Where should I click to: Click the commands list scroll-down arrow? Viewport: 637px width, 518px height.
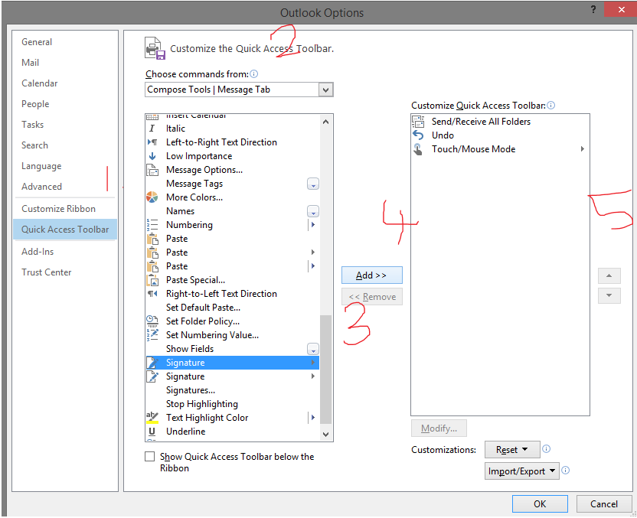[325, 434]
